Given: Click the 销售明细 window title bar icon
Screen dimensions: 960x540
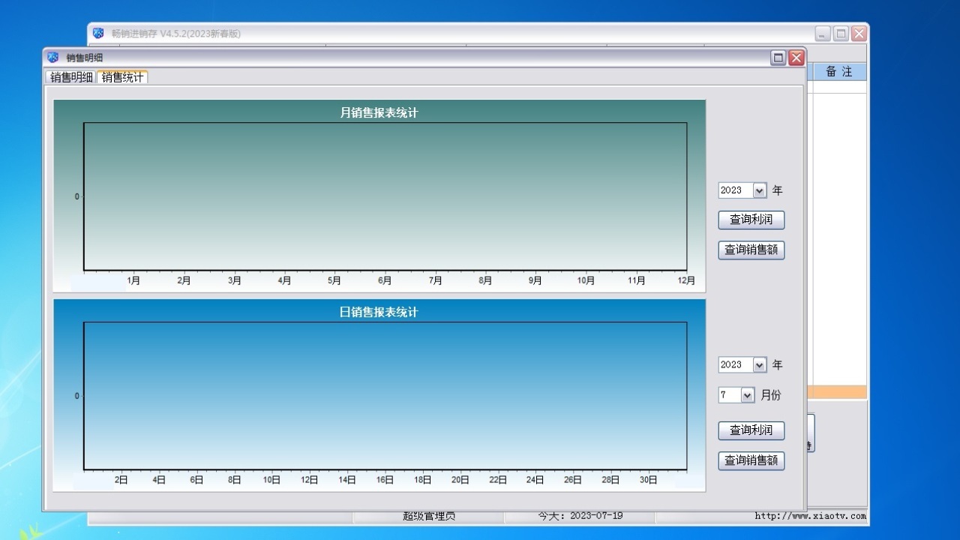Looking at the screenshot, I should click(x=52, y=58).
